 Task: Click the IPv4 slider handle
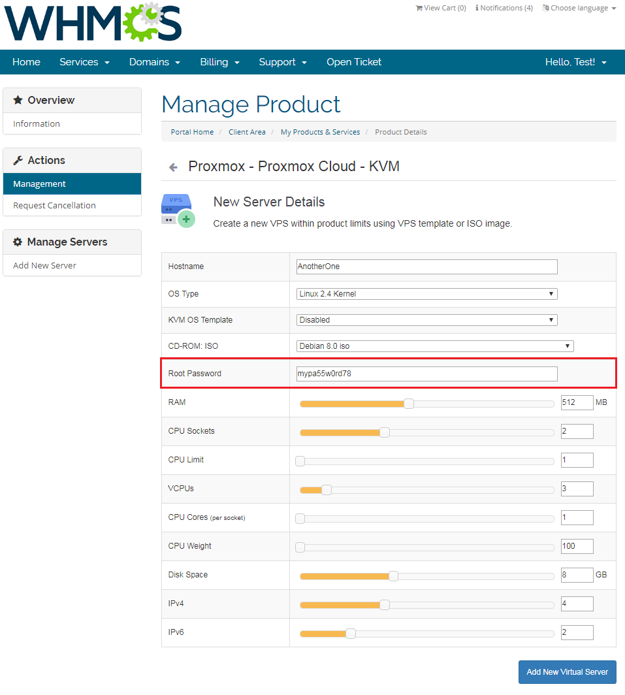[x=384, y=605]
